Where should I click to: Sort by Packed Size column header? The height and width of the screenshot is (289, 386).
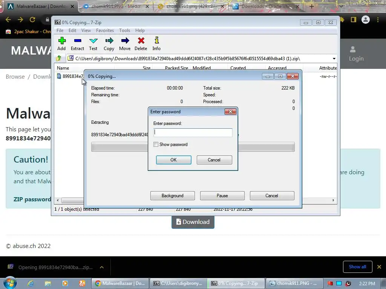tap(176, 68)
